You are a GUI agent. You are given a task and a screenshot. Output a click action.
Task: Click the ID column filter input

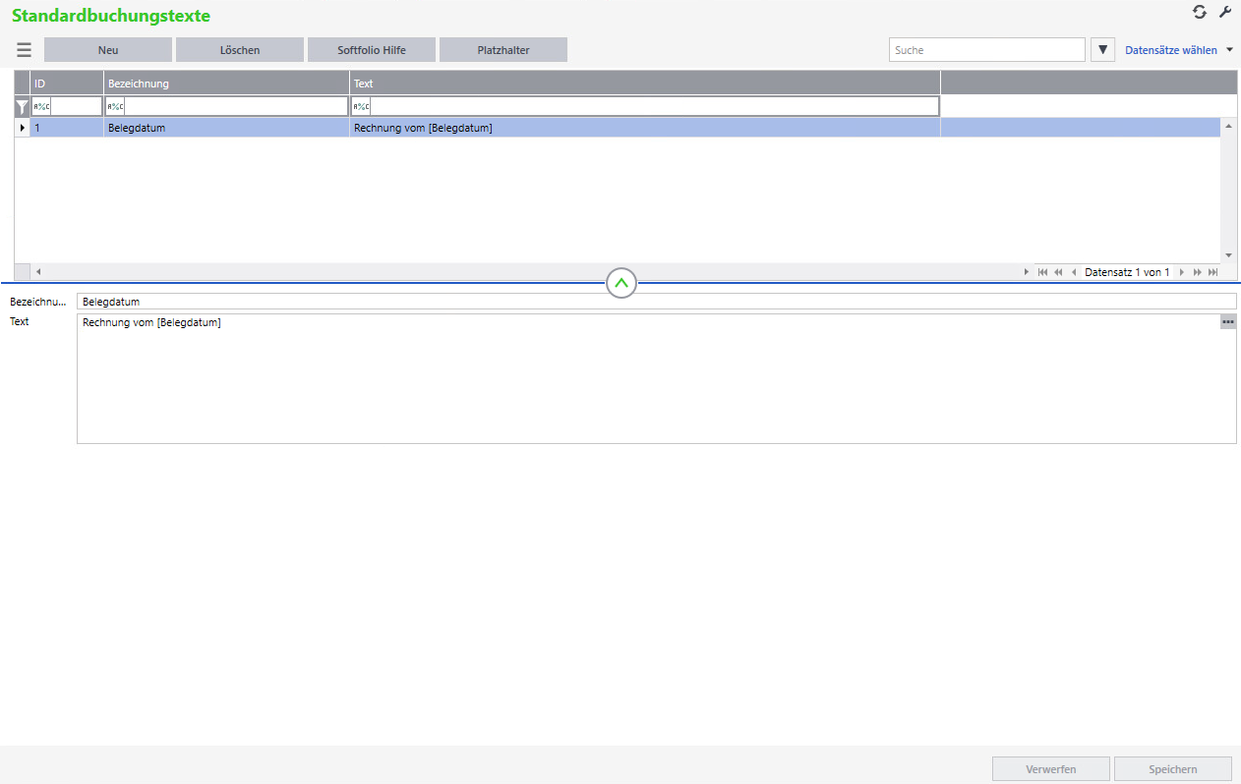(x=77, y=106)
